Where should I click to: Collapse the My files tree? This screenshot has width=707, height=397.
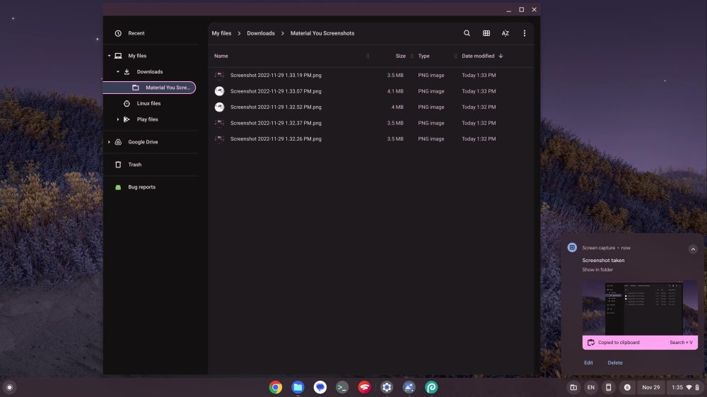(x=109, y=56)
